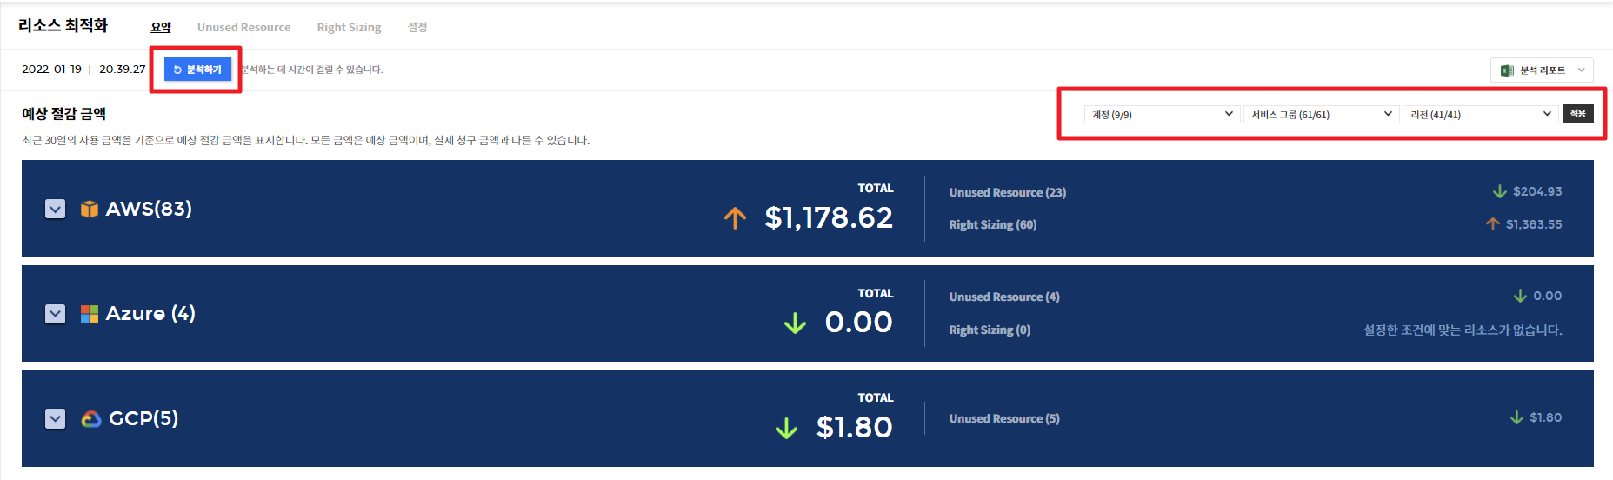Switch to the Right Sizing tab
This screenshot has width=1613, height=480.
[349, 28]
